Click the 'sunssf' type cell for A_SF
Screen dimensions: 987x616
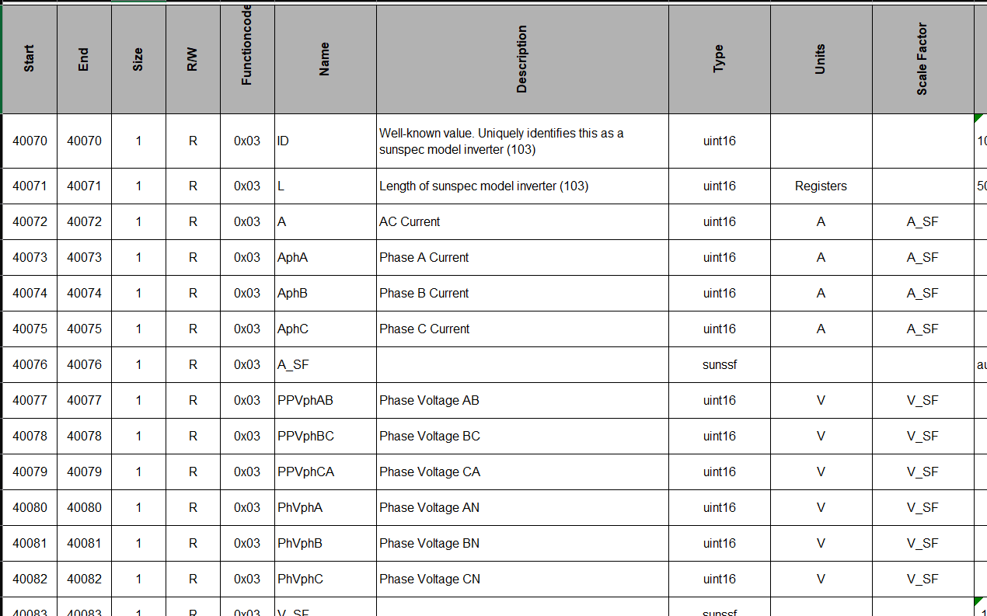pos(719,365)
